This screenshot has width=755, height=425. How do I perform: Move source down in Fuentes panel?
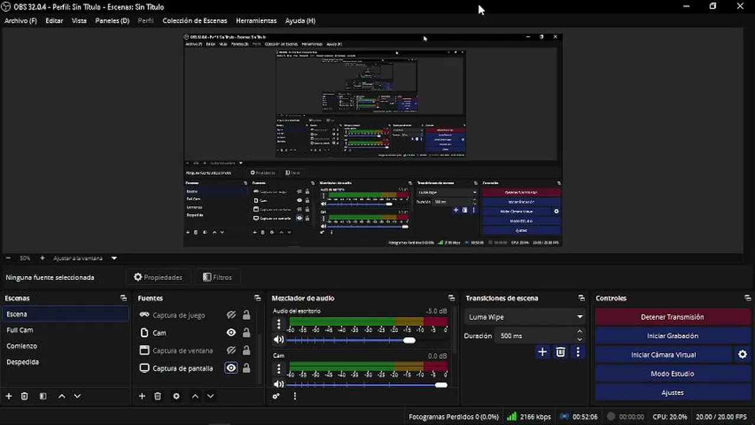click(x=210, y=396)
